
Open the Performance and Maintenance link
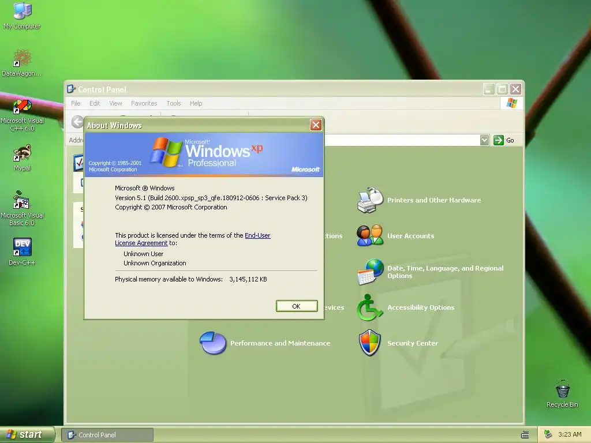point(280,343)
